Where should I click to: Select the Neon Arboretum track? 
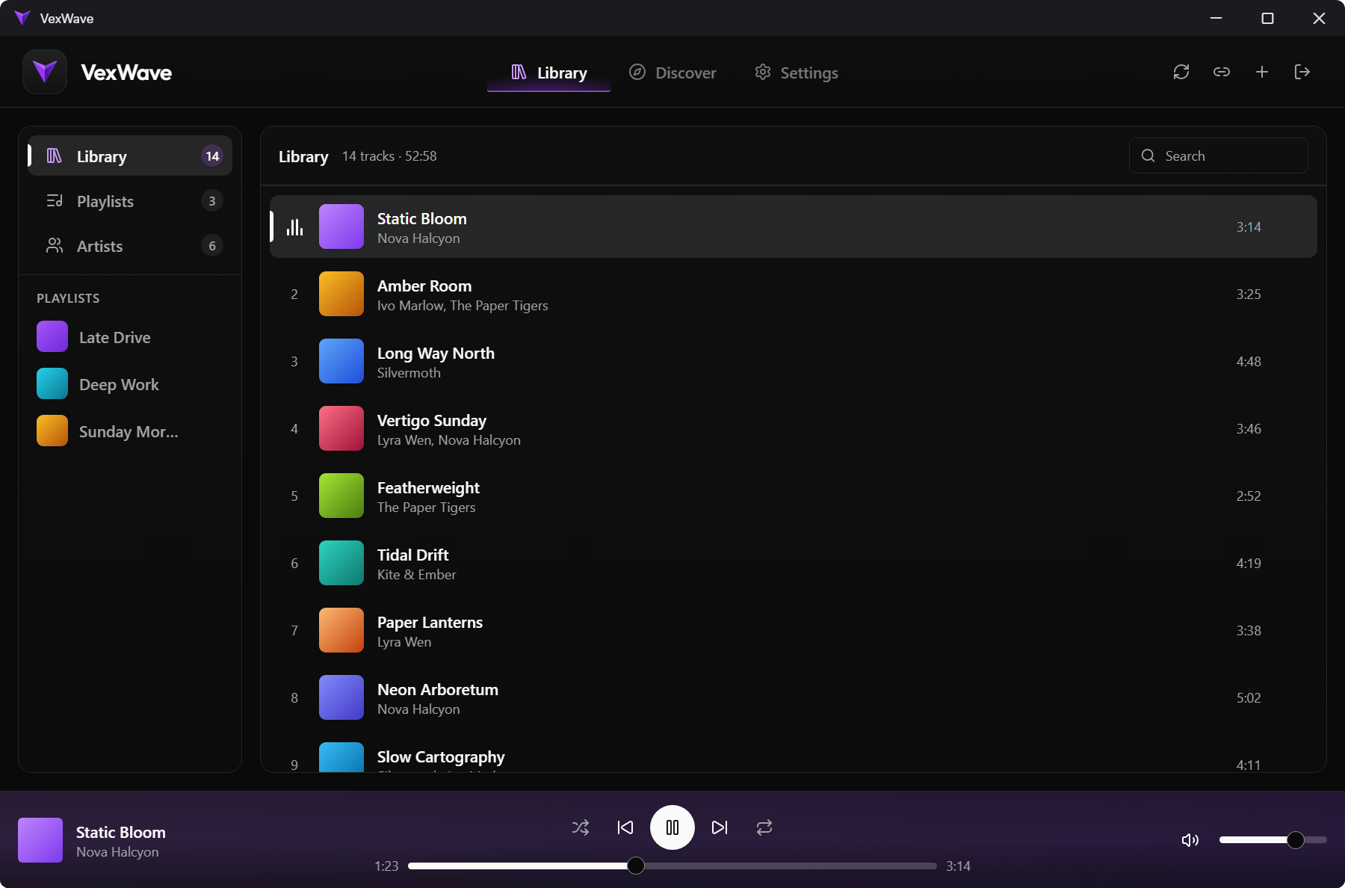pyautogui.click(x=793, y=697)
